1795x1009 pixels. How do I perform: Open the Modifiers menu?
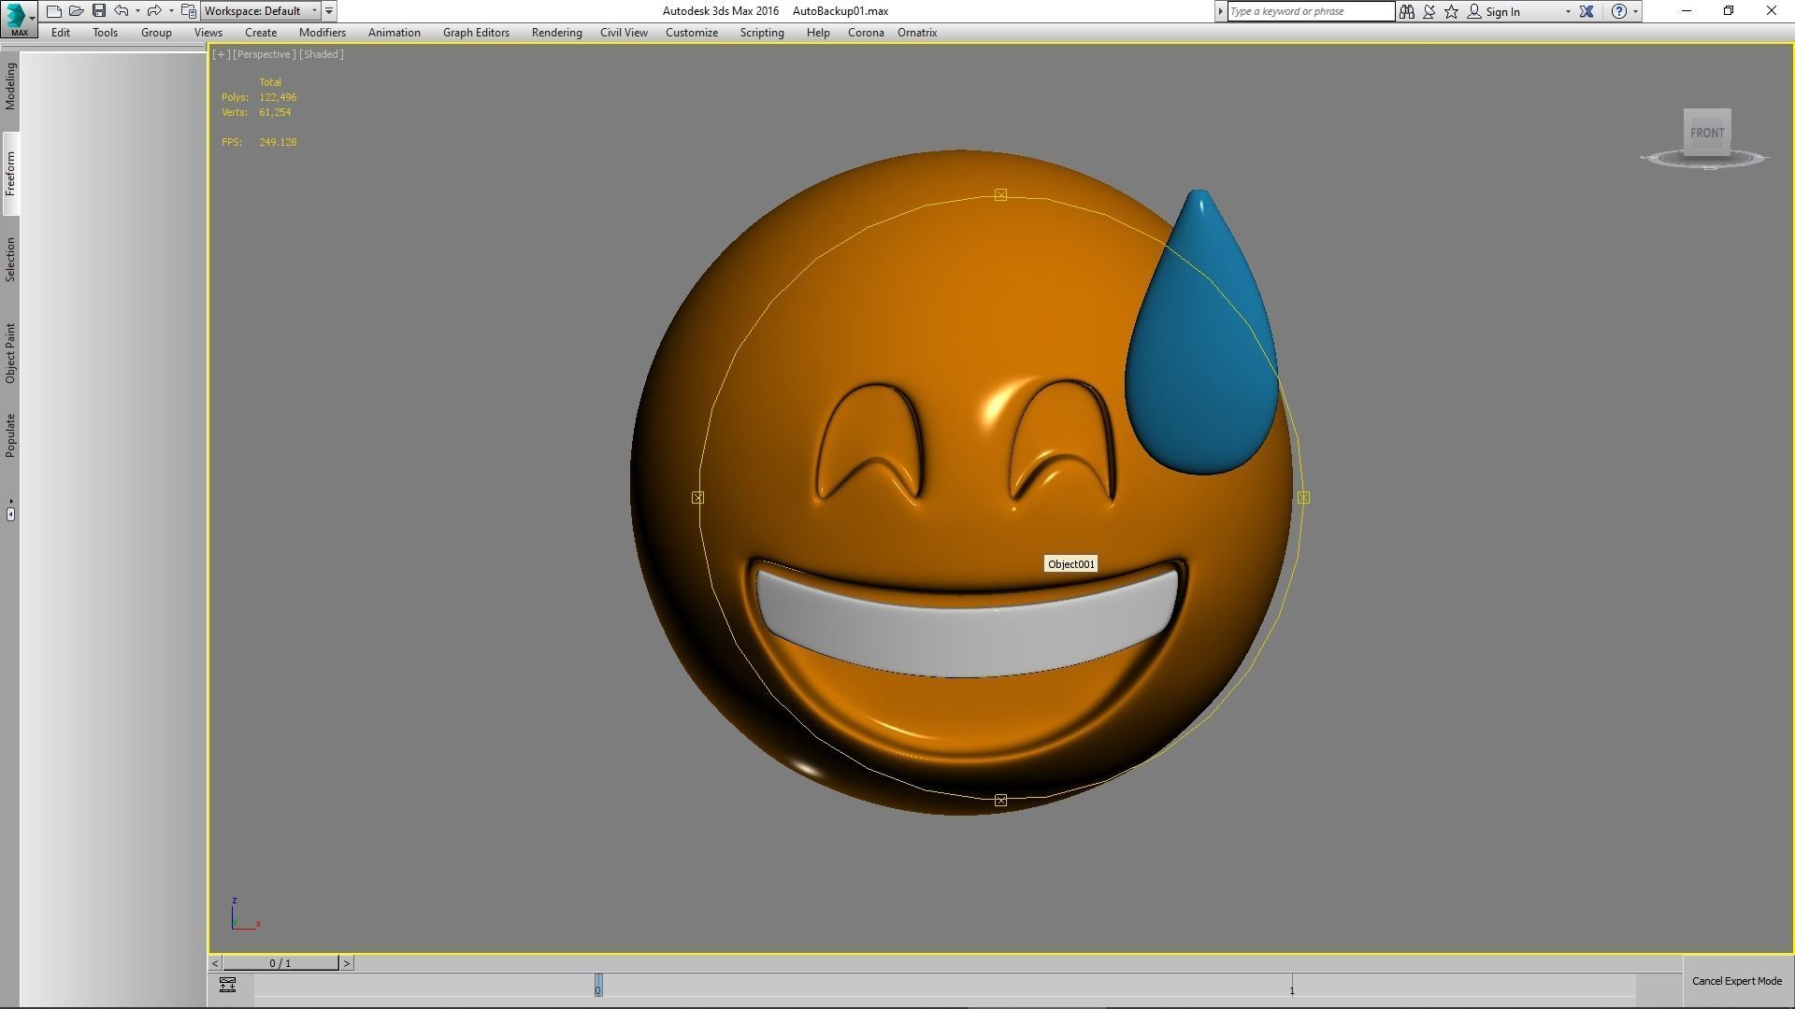(323, 33)
